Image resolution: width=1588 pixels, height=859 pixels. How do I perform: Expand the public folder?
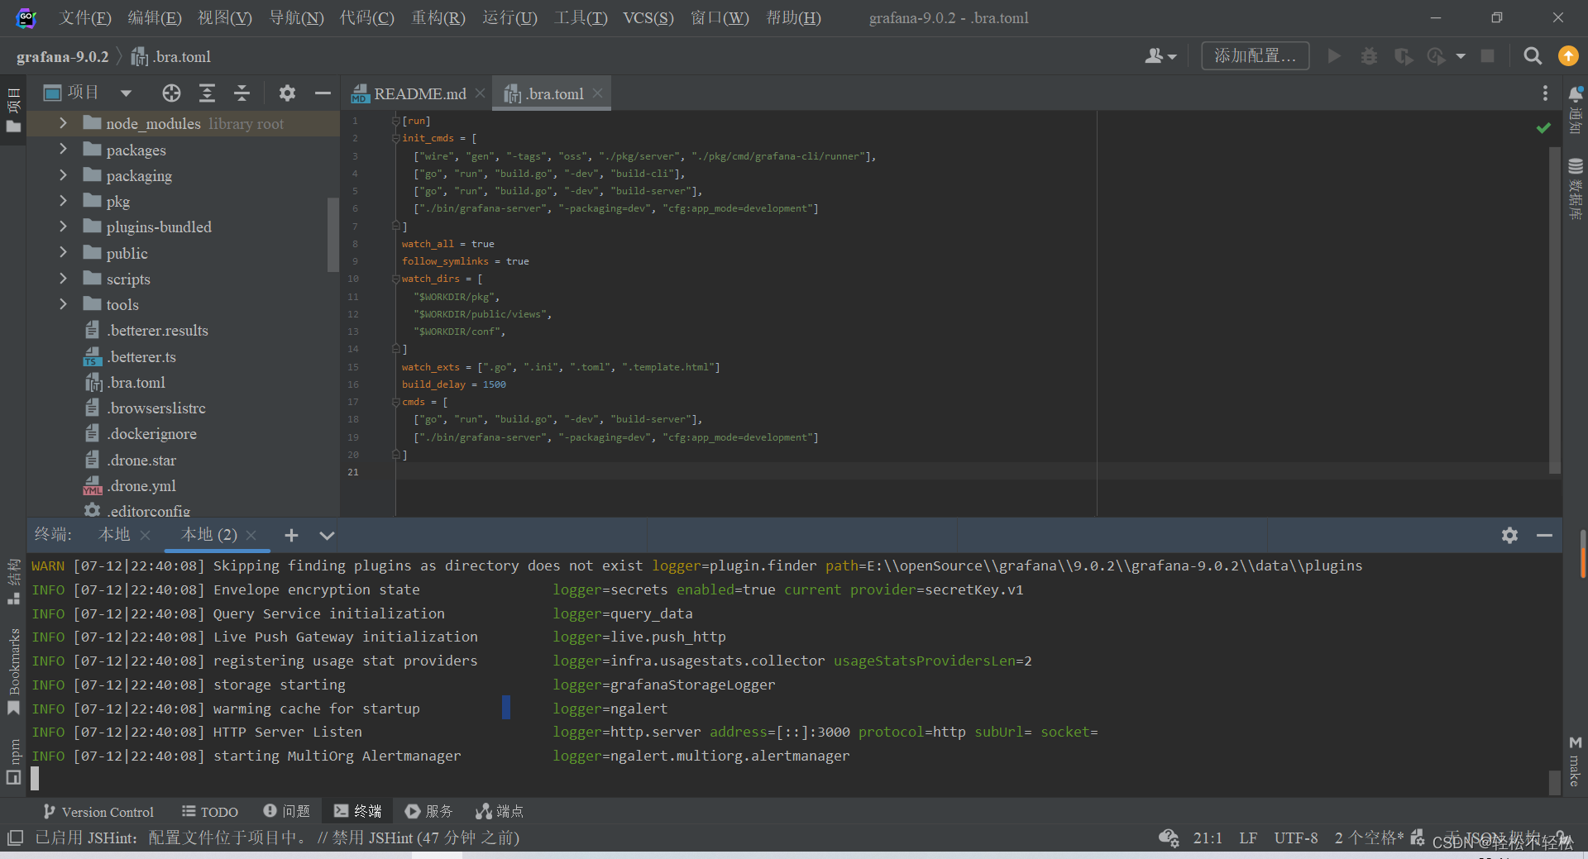coord(63,253)
